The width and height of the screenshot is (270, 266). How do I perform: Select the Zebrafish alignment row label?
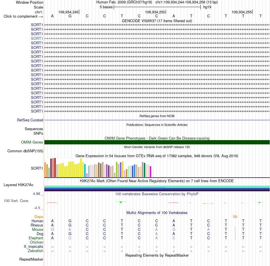pyautogui.click(x=36, y=251)
